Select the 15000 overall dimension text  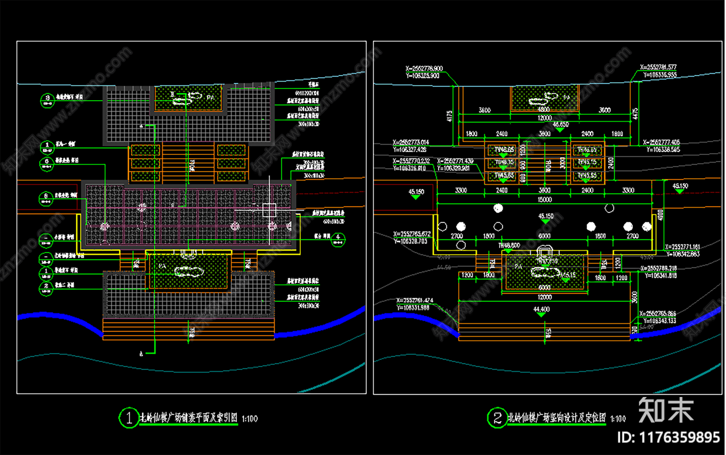[x=544, y=199]
